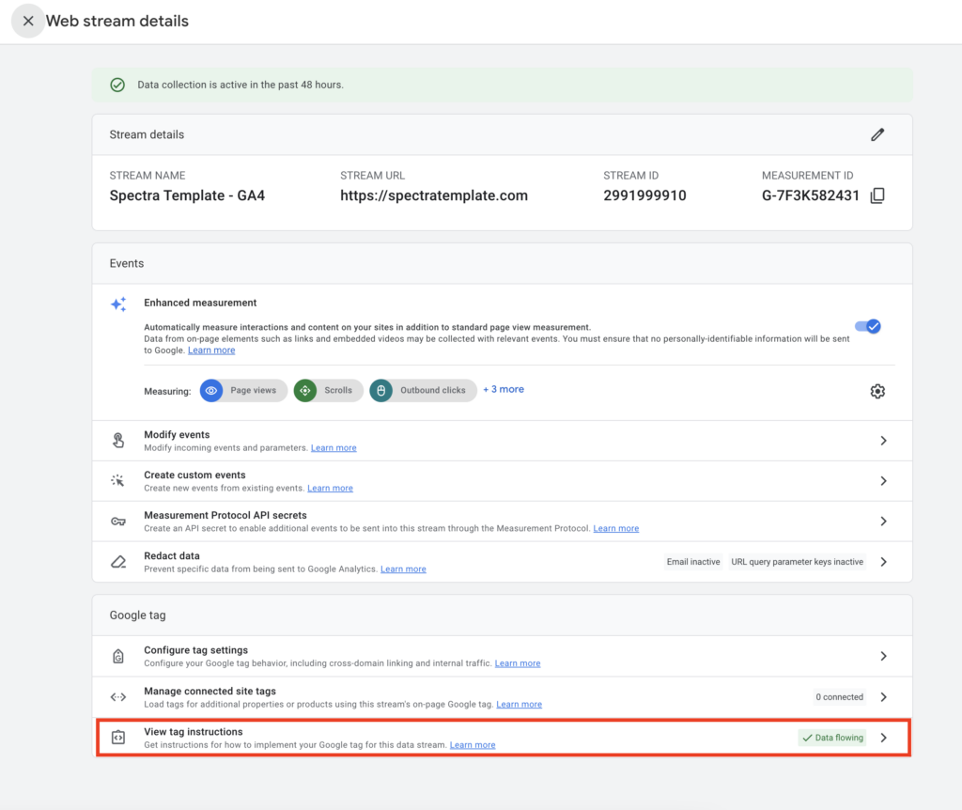Click the Events section header
The height and width of the screenshot is (810, 962).
[x=127, y=263]
